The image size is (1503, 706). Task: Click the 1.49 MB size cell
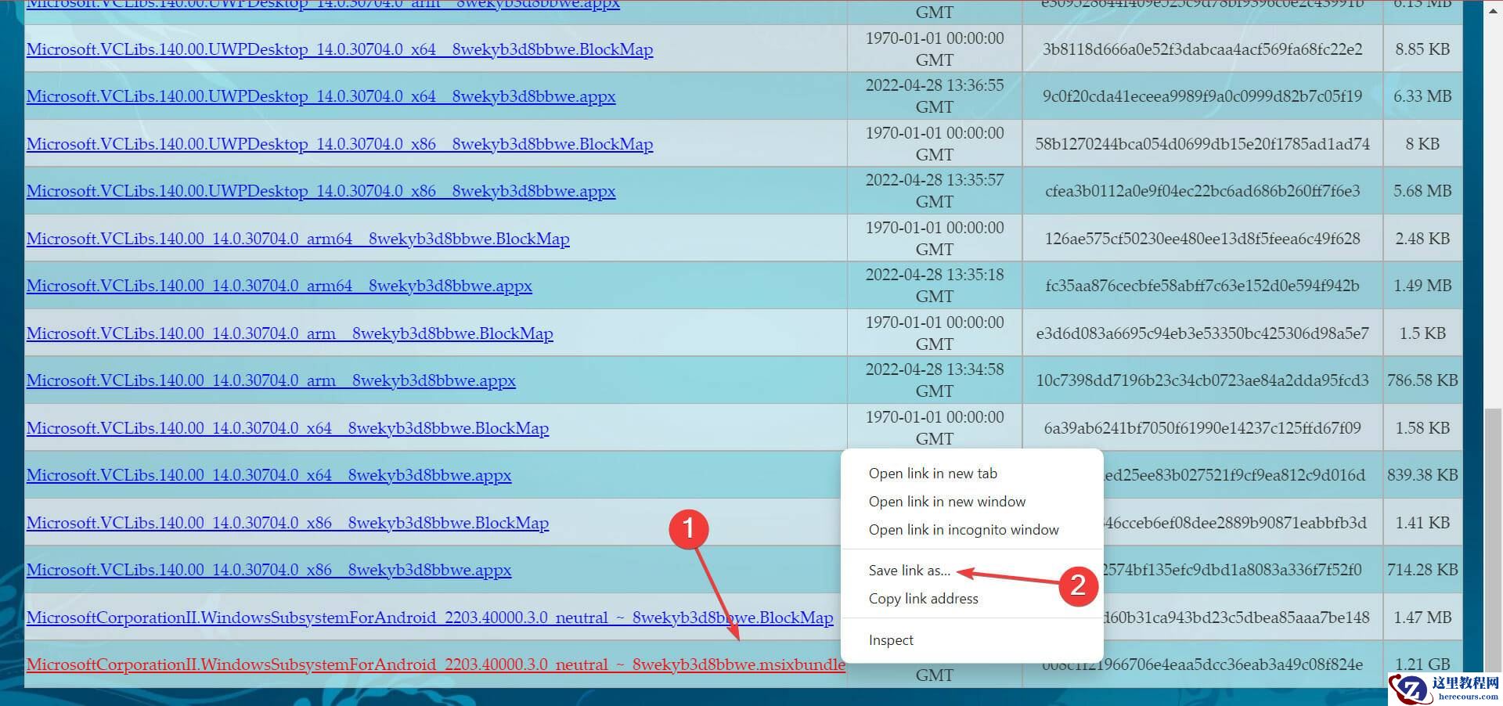coord(1422,286)
